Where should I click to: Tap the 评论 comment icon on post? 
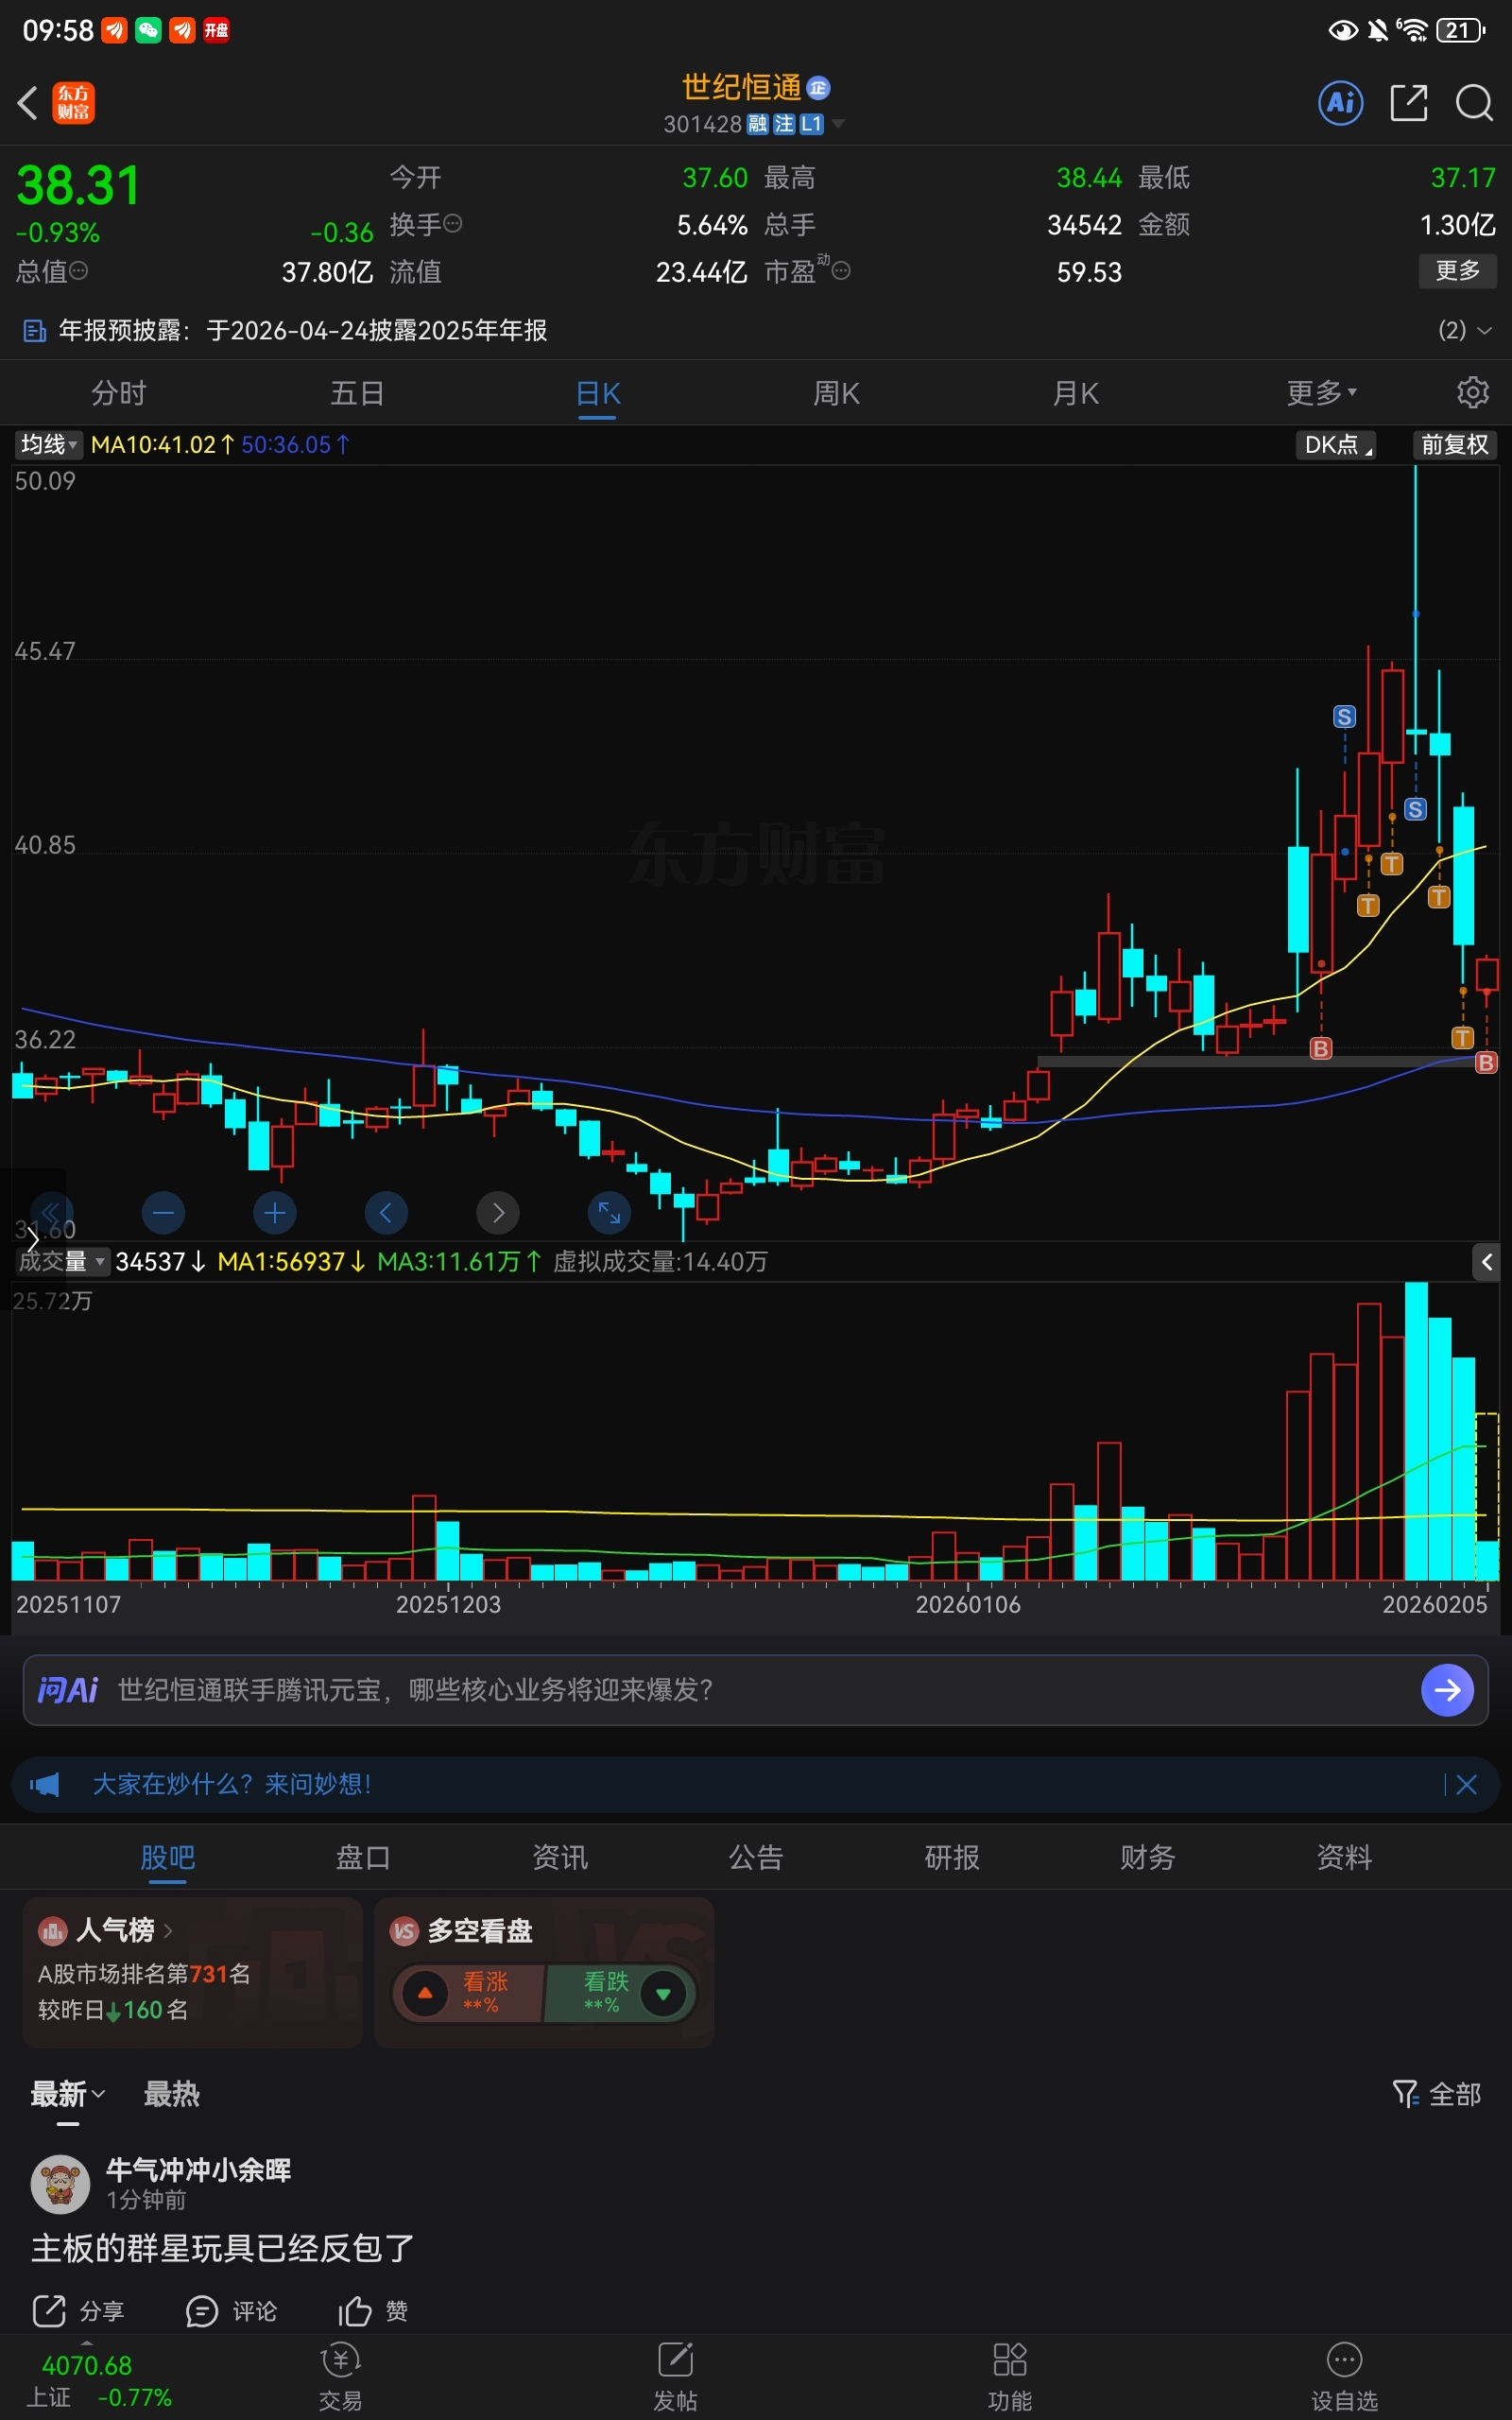pyautogui.click(x=202, y=2311)
